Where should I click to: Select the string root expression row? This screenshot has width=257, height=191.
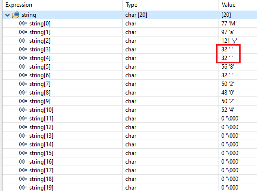click(x=129, y=15)
